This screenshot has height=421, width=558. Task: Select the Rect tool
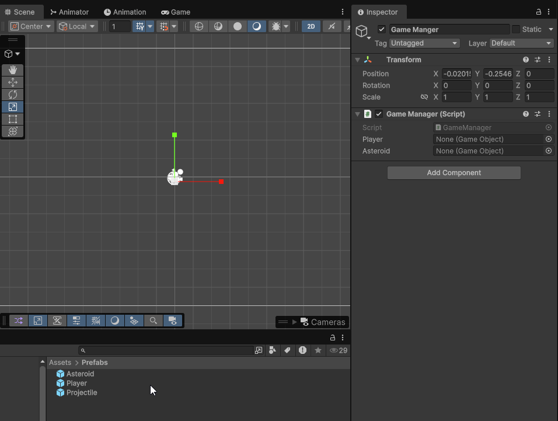[x=13, y=119]
